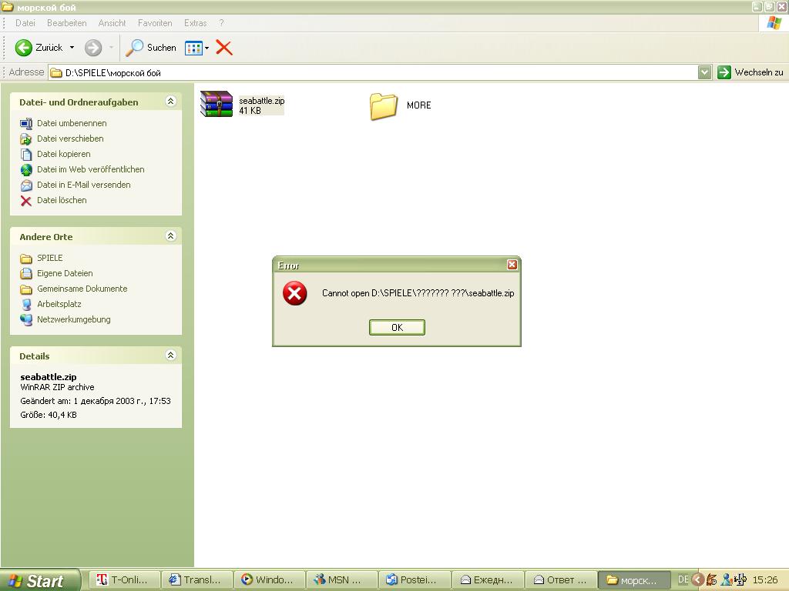Open the Ansicht menu
This screenshot has width=789, height=591.
coord(112,23)
